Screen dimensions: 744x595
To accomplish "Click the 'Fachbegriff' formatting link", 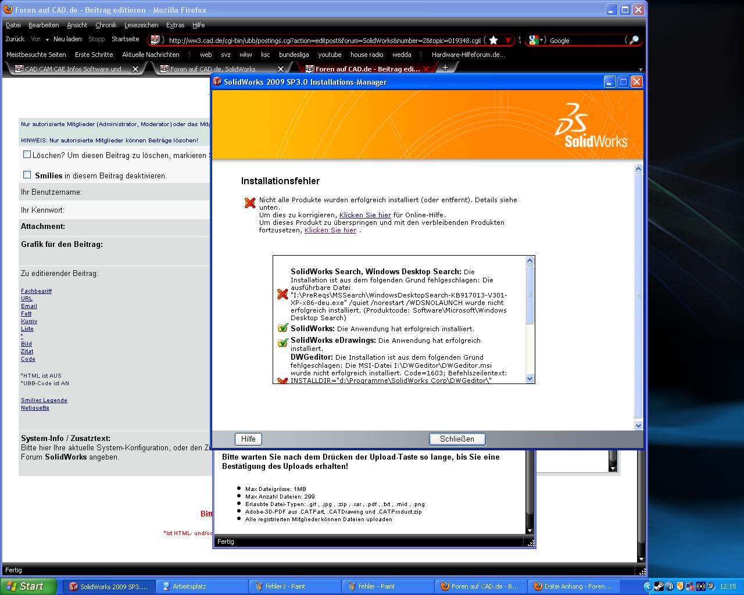I will pos(36,291).
